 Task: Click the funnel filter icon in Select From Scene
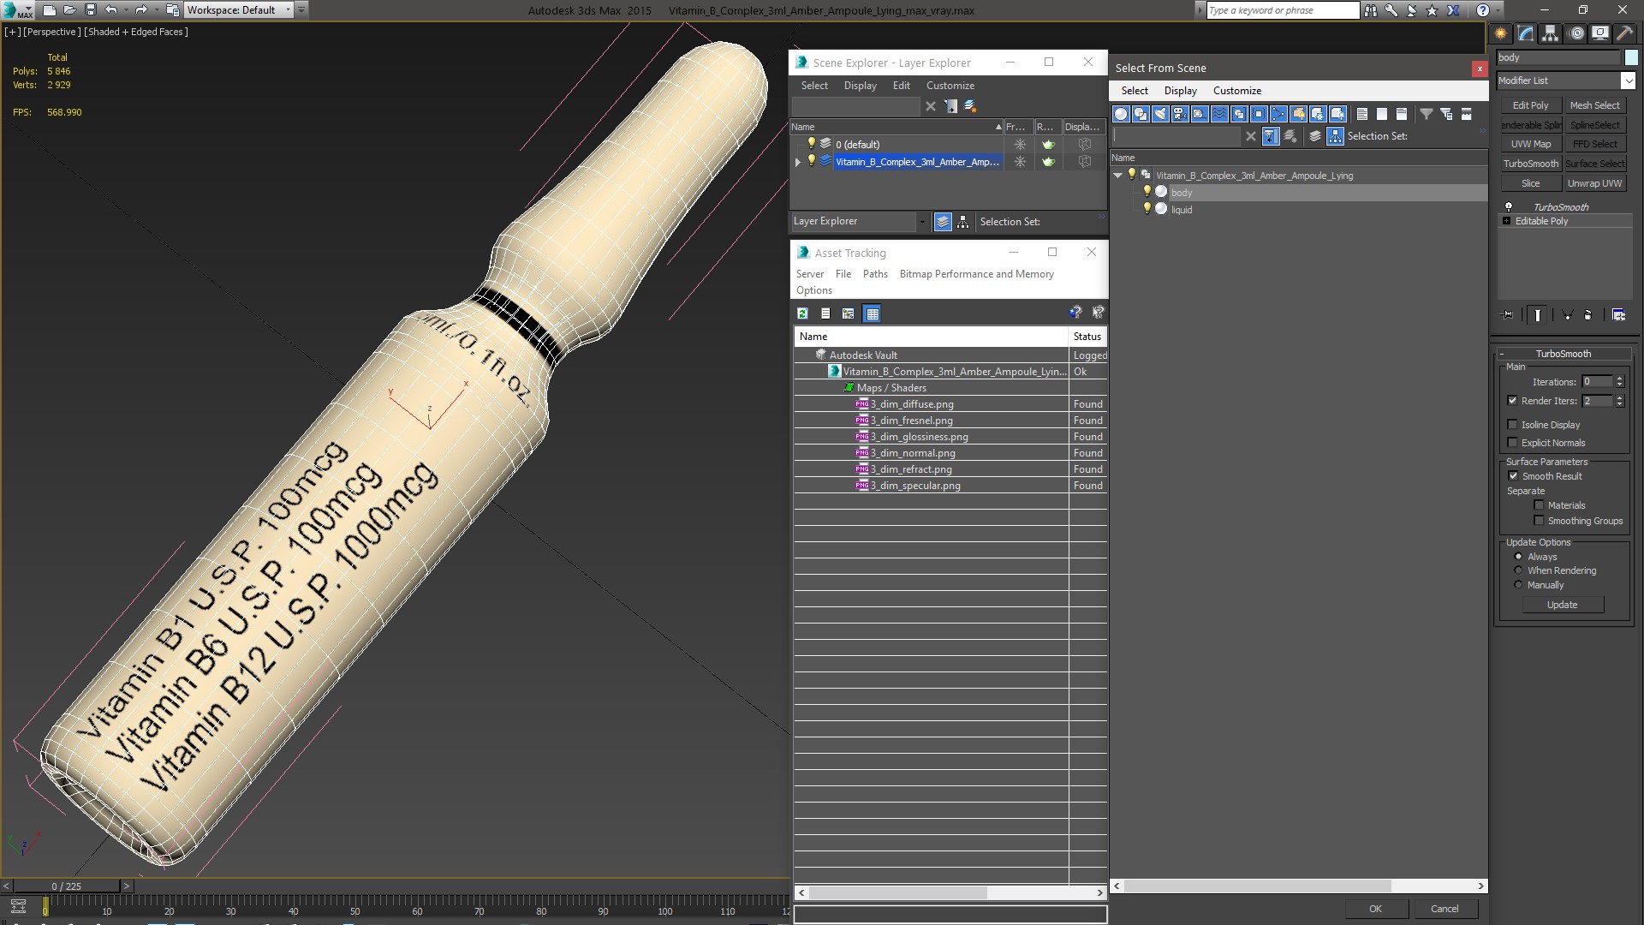(x=1427, y=114)
